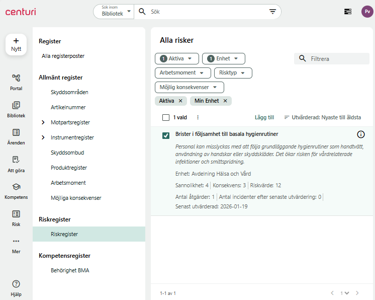Remove the Aktiva filter chip

(180, 101)
